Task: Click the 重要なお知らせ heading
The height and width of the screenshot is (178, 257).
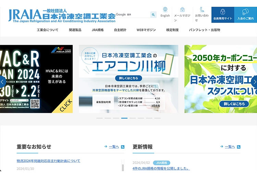Action: pos(34,147)
